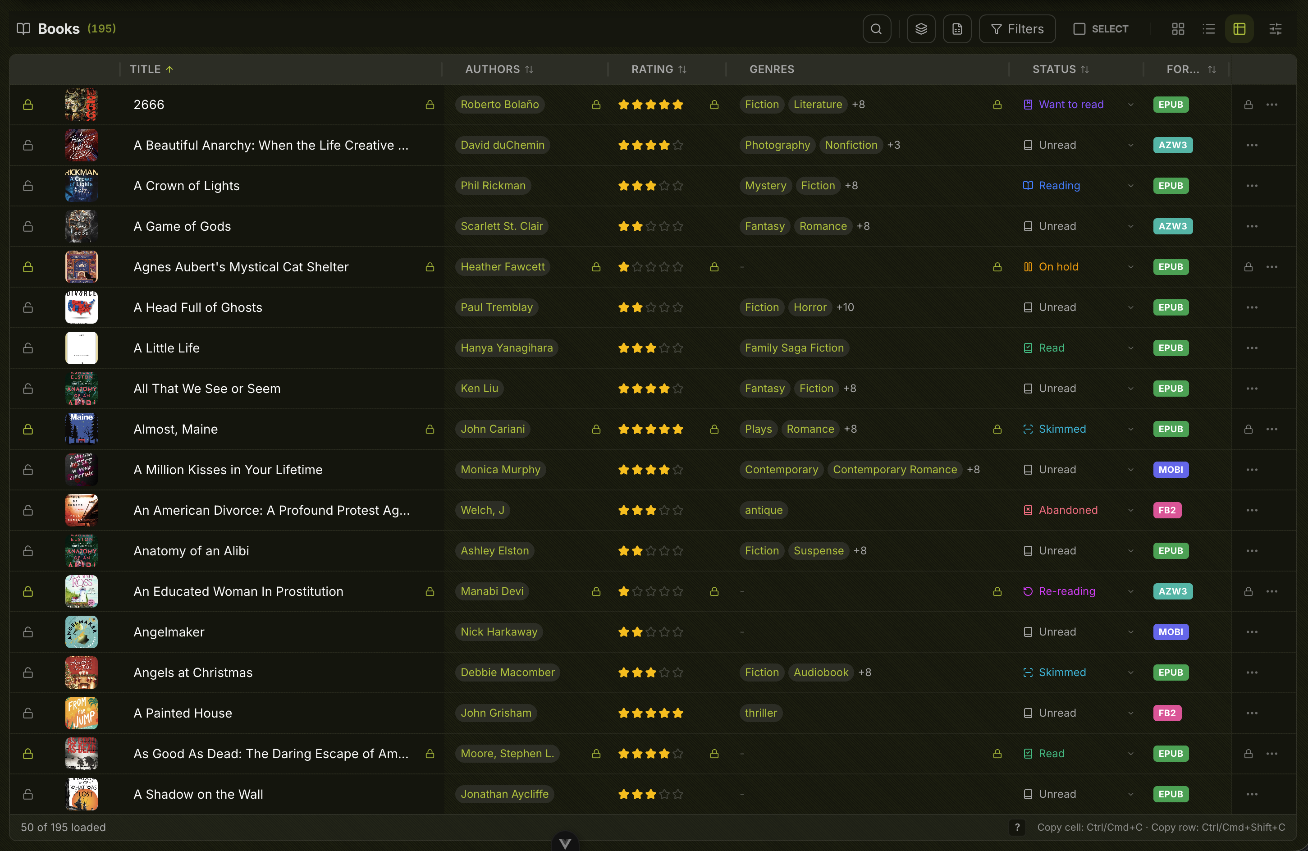
Task: Set rating stars for A Shadow on the Wall
Action: (651, 794)
